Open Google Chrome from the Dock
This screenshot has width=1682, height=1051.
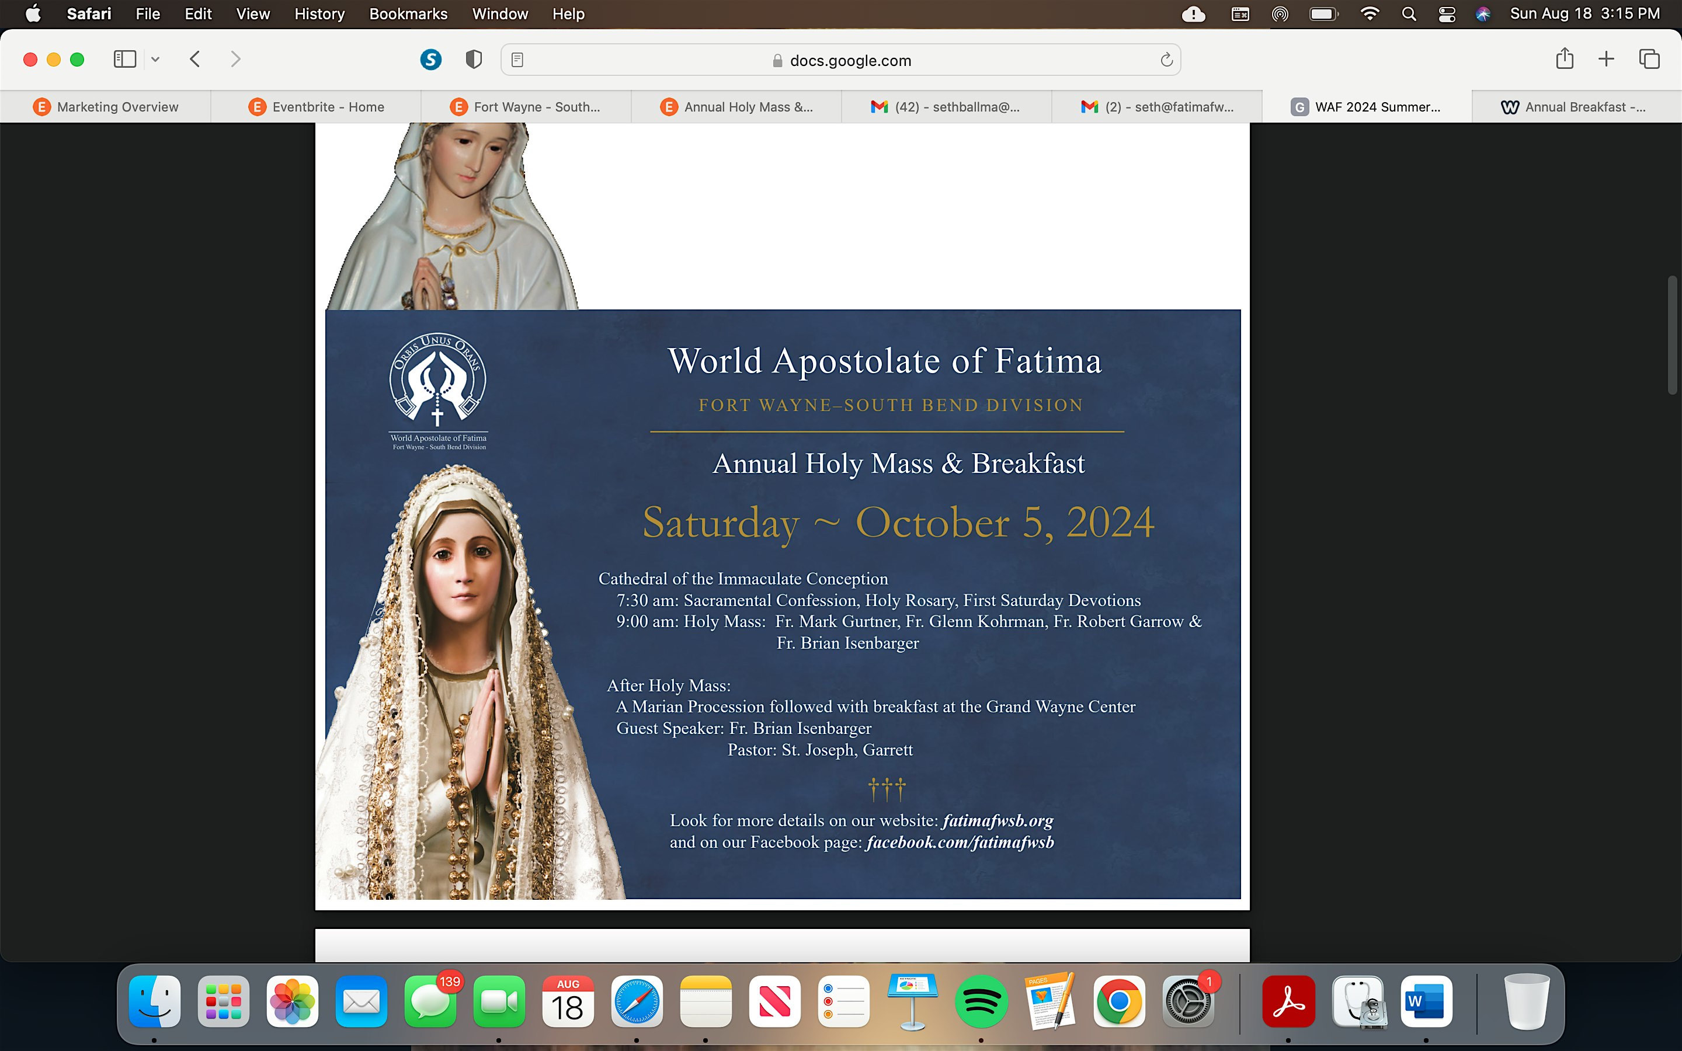click(1119, 1001)
